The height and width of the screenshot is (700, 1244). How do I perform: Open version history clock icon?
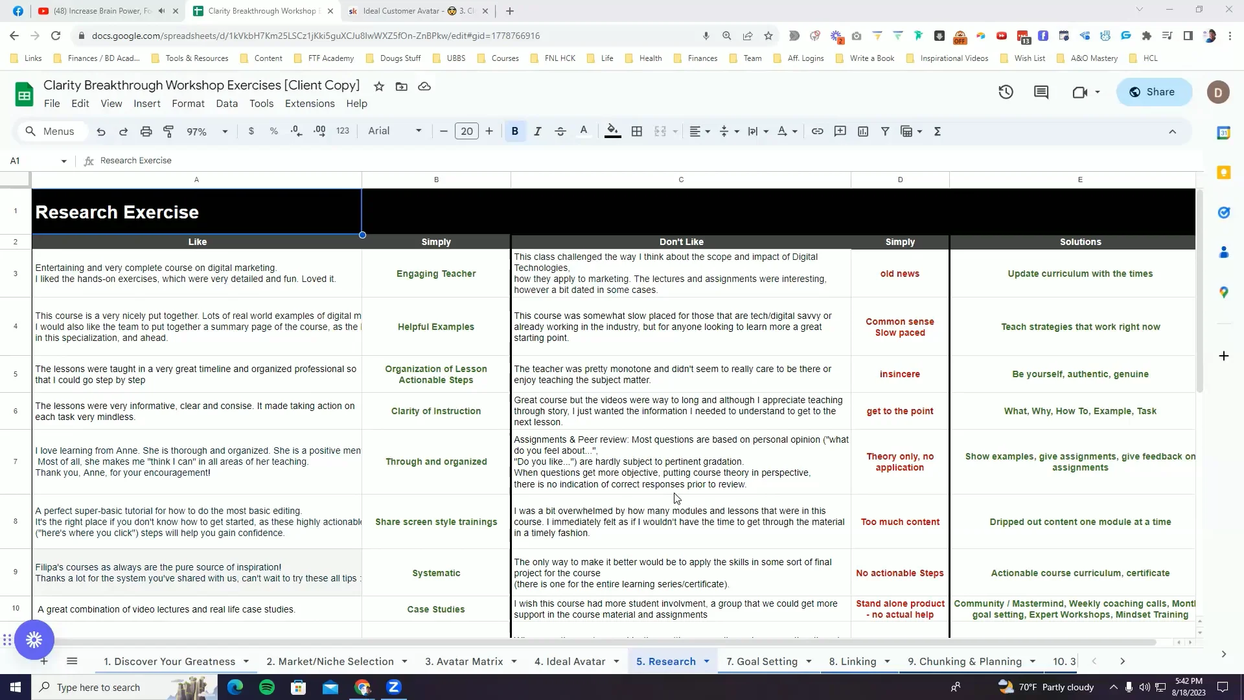coord(1006,92)
